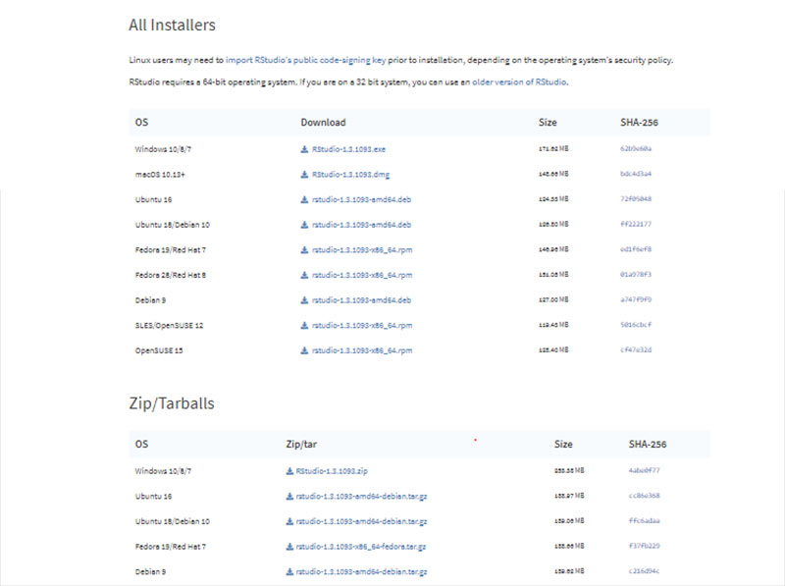The width and height of the screenshot is (785, 586).
Task: Click the 'Zip/Tarballs' heading
Action: (172, 403)
